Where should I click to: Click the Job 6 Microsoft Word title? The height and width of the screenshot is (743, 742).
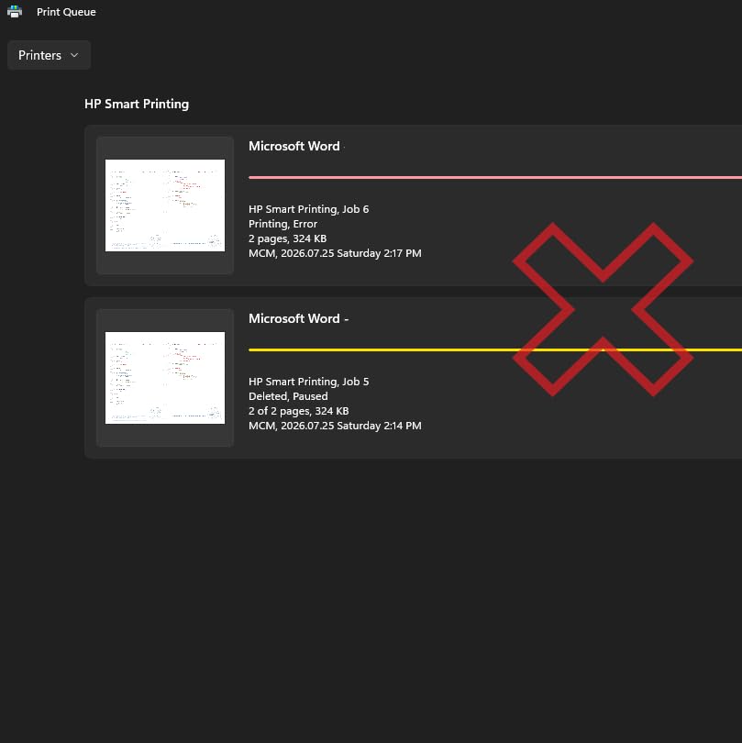[294, 146]
